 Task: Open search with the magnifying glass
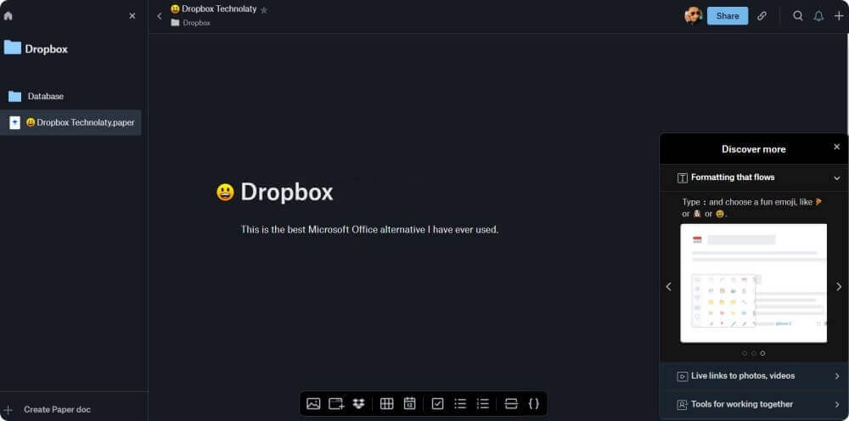click(798, 16)
